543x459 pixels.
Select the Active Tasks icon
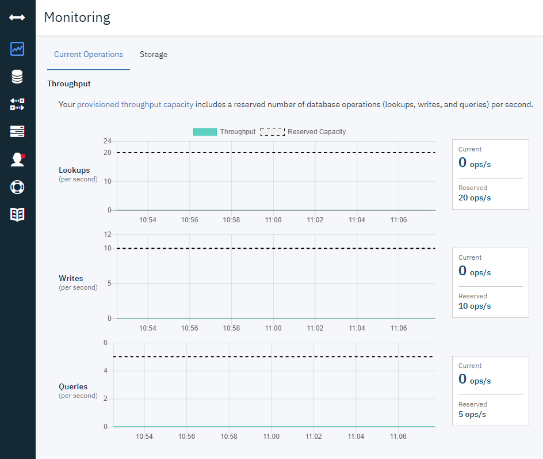(x=17, y=131)
